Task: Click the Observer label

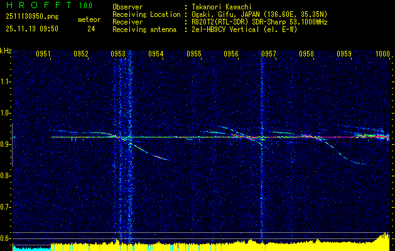Action: click(127, 7)
